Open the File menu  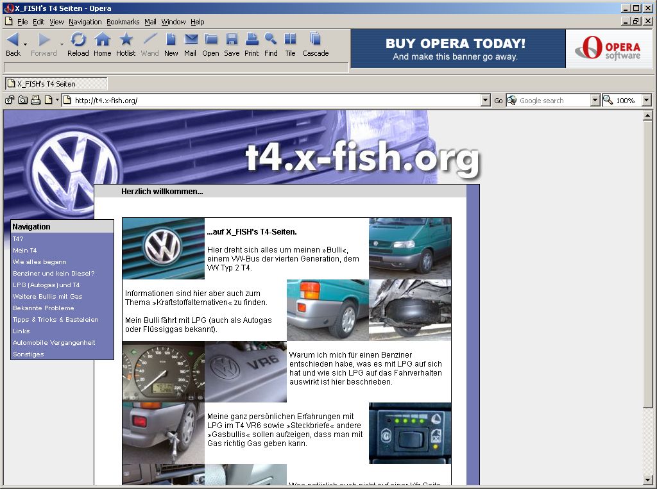(x=22, y=22)
